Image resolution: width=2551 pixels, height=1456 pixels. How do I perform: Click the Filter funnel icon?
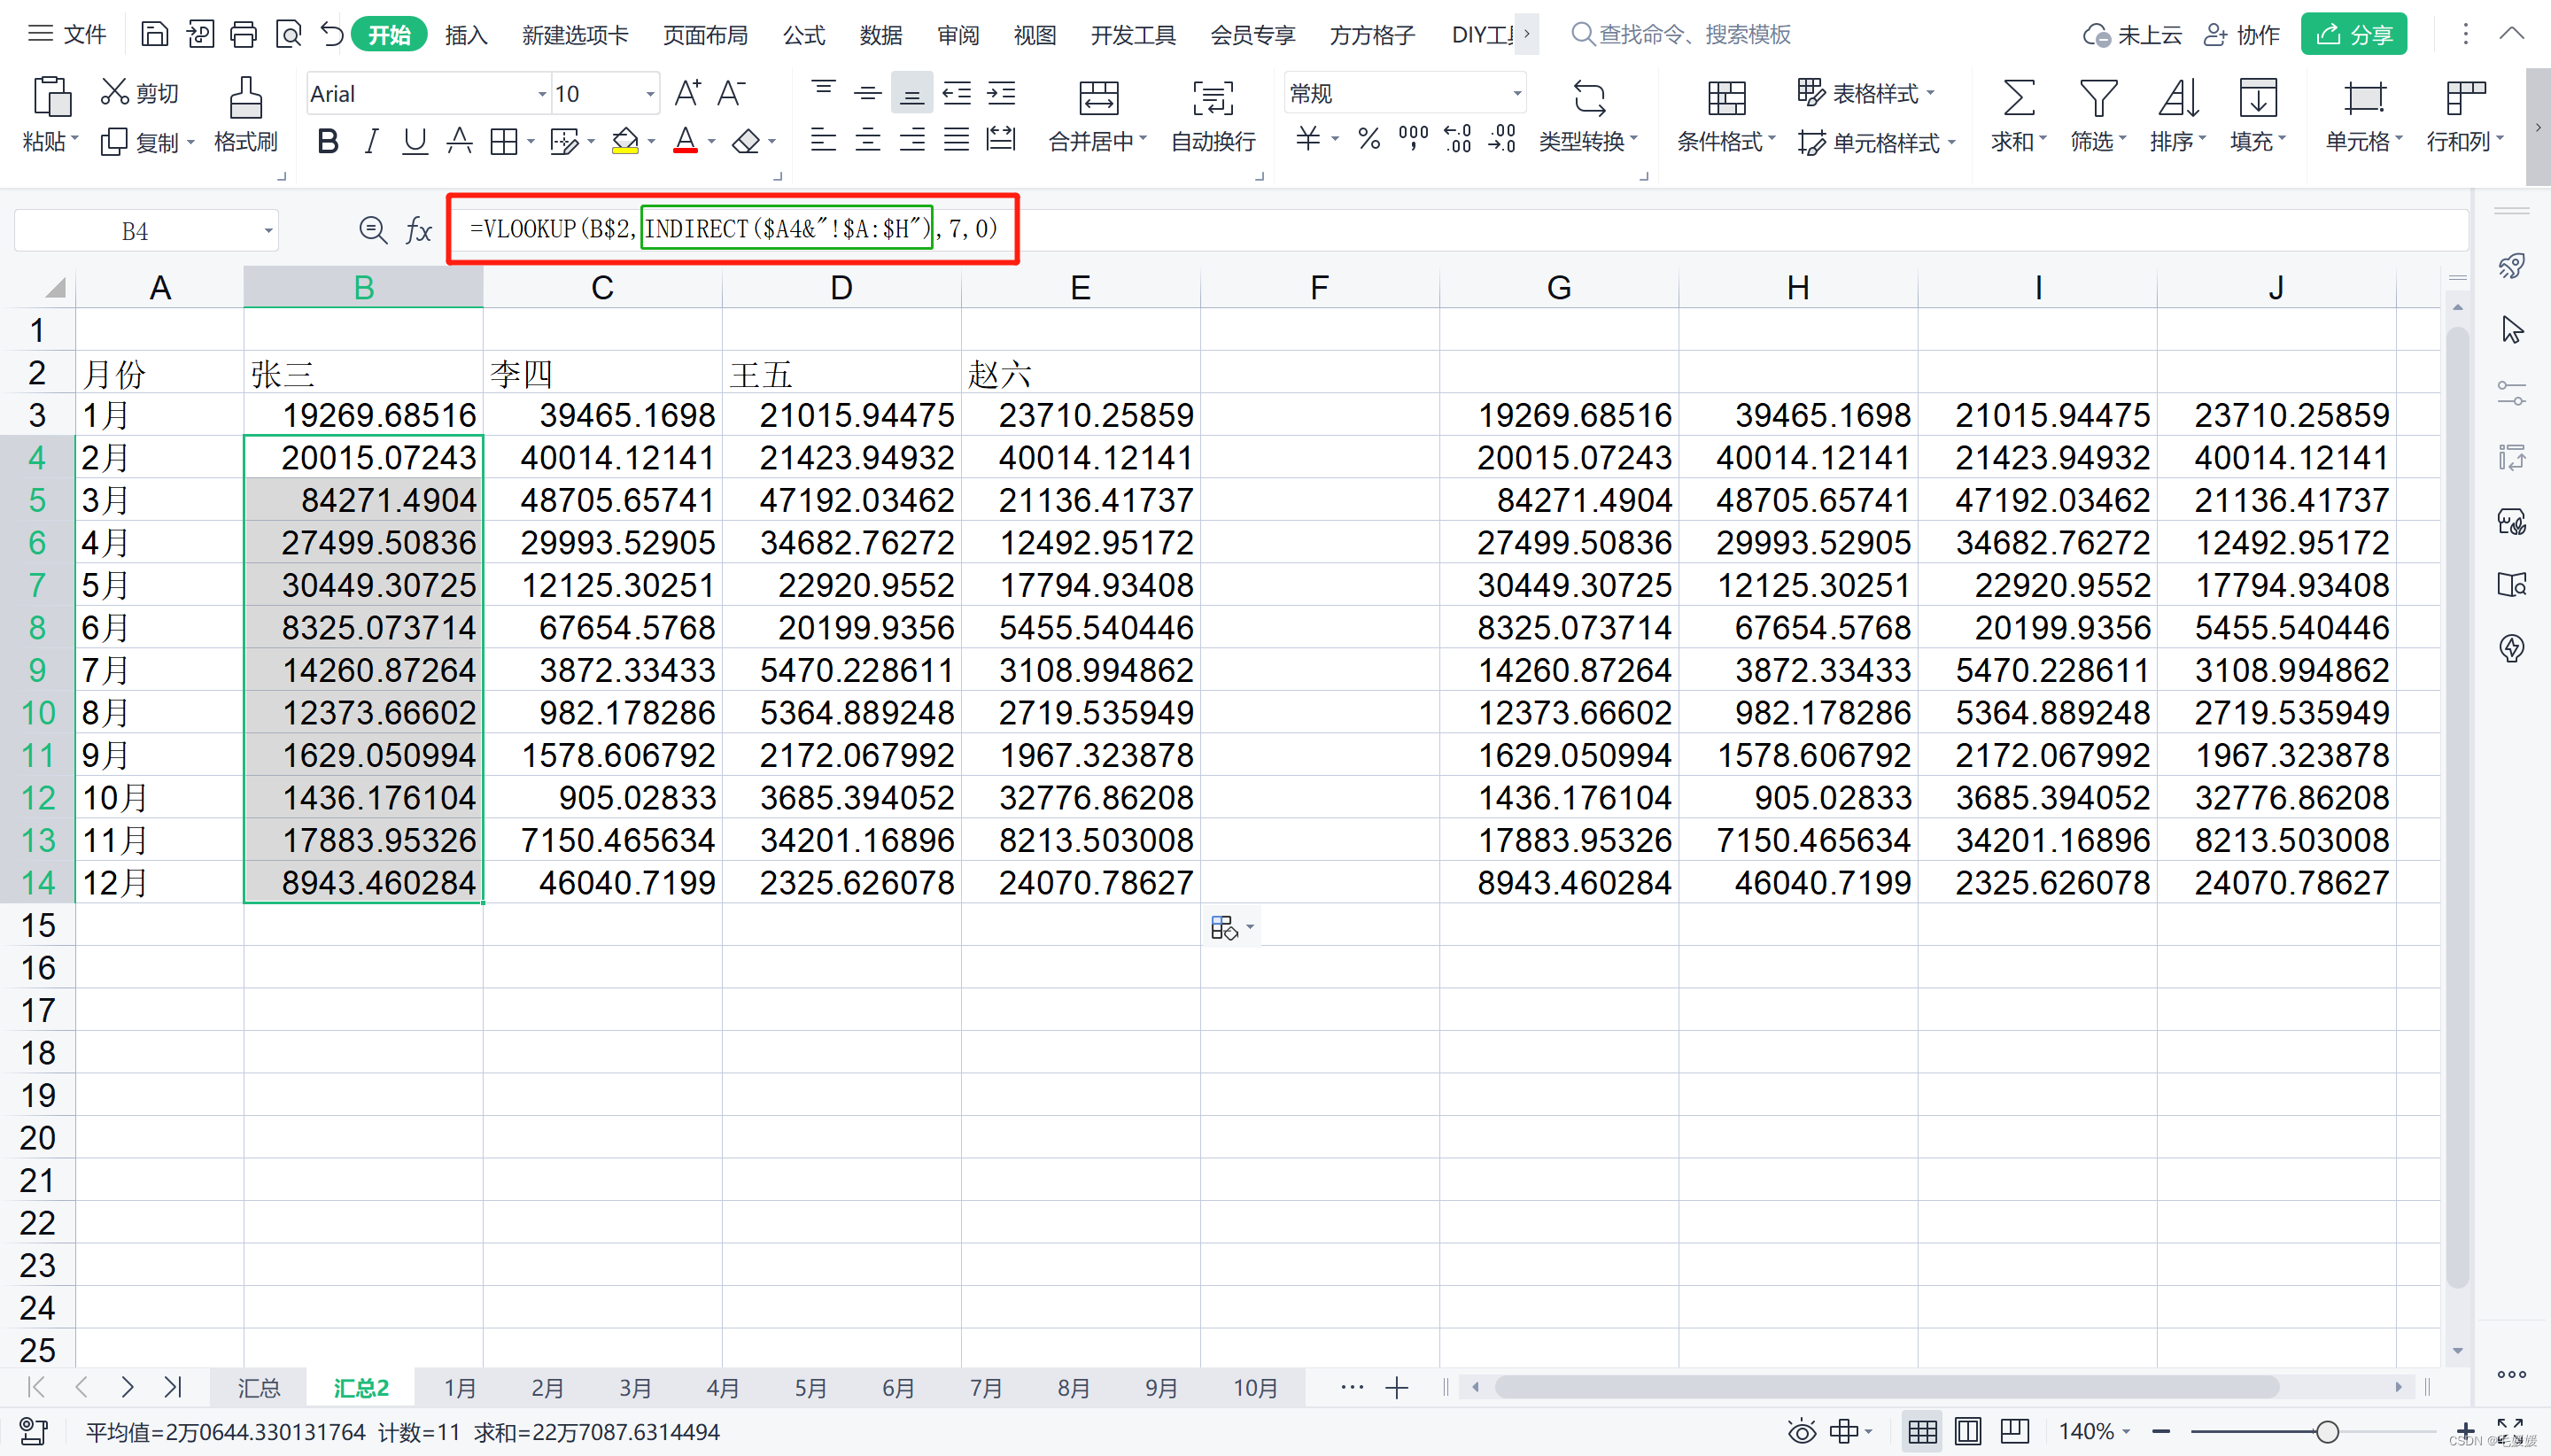tap(2097, 98)
